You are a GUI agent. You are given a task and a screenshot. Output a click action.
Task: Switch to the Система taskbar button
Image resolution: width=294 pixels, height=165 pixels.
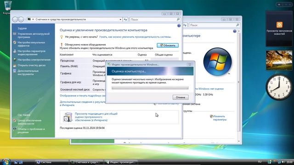tap(52, 162)
